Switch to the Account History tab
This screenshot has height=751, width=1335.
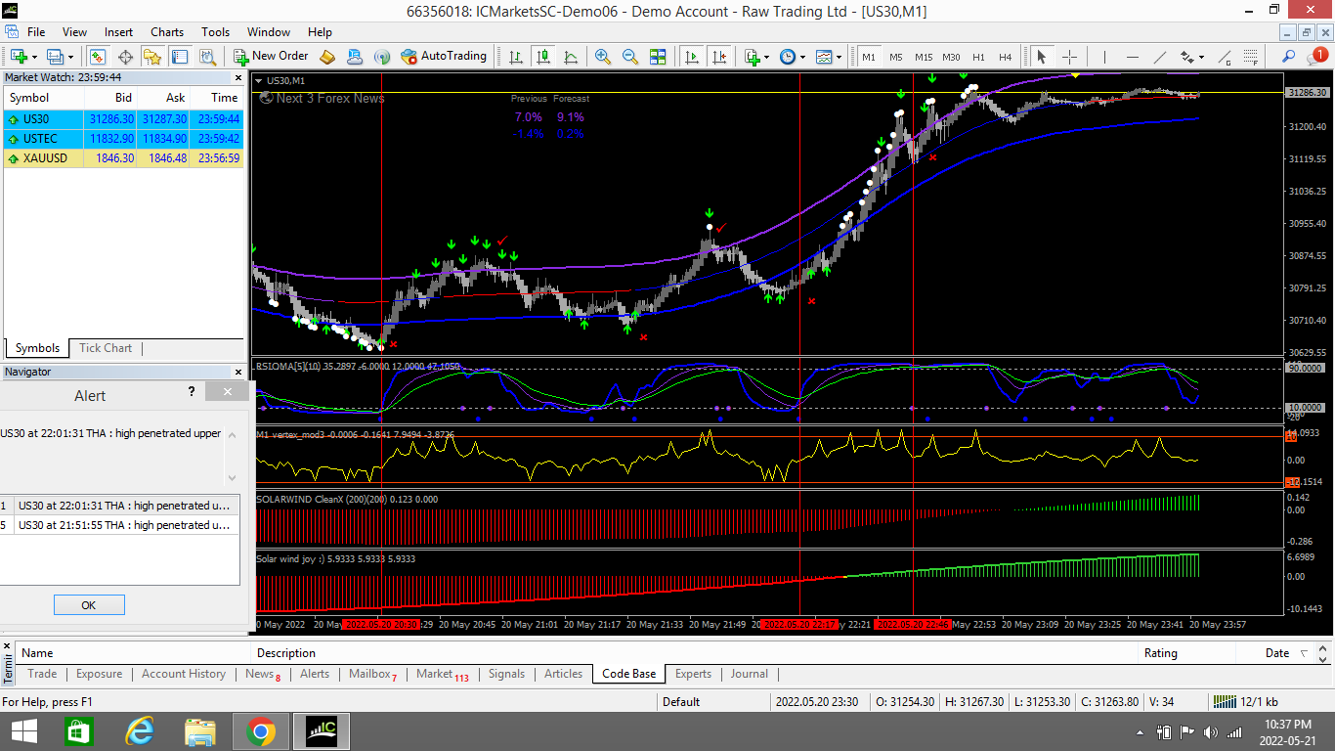click(183, 674)
